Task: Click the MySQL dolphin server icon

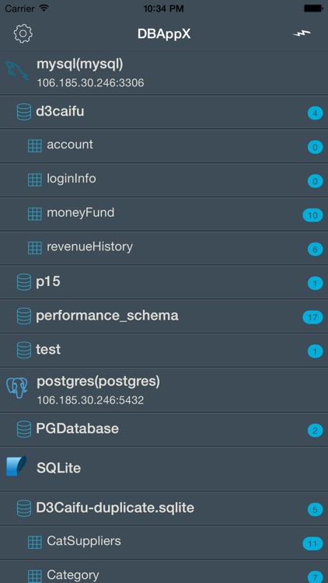Action: coord(17,71)
